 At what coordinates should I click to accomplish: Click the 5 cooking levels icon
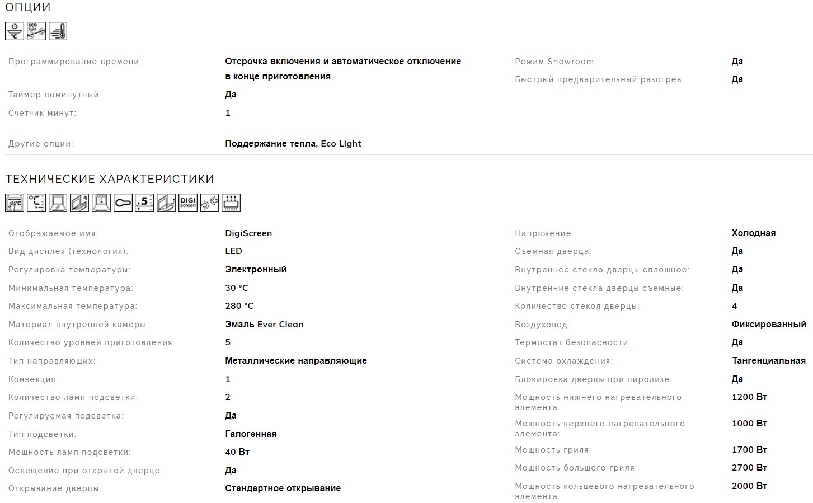[x=144, y=203]
